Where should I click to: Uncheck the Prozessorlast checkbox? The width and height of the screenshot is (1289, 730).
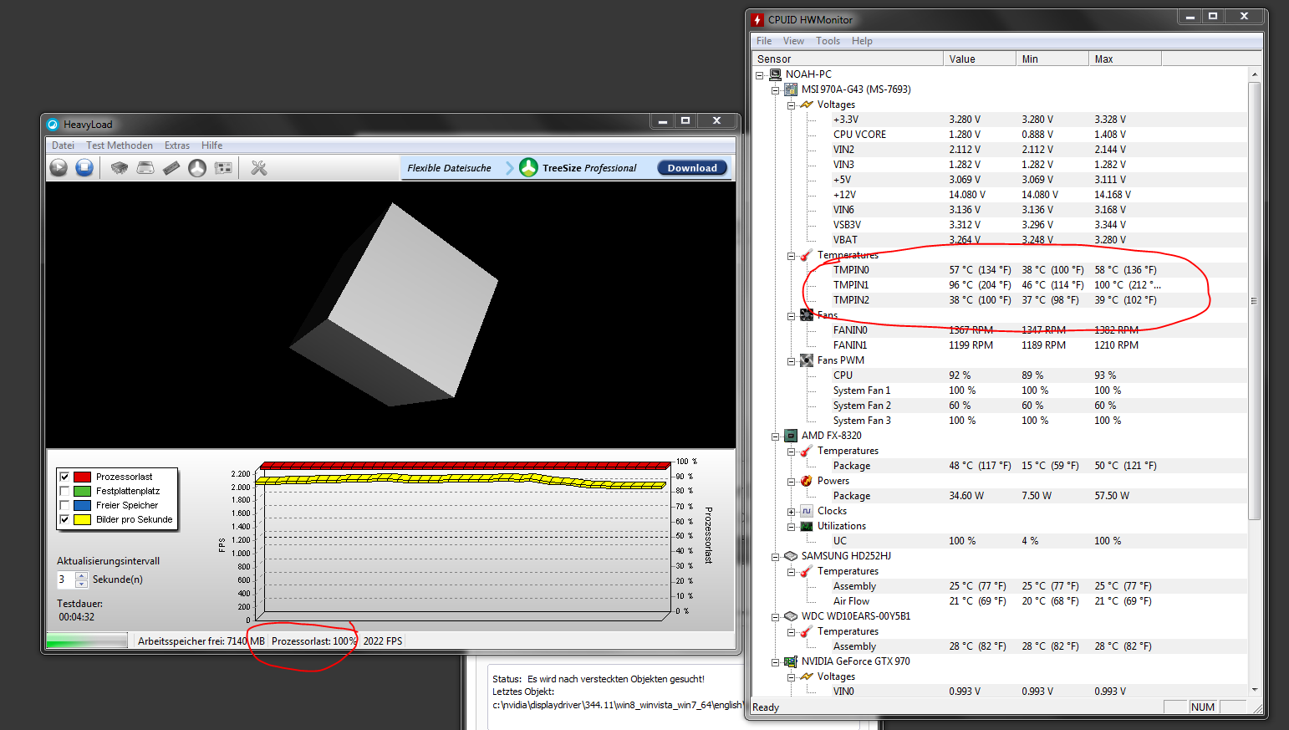[64, 477]
